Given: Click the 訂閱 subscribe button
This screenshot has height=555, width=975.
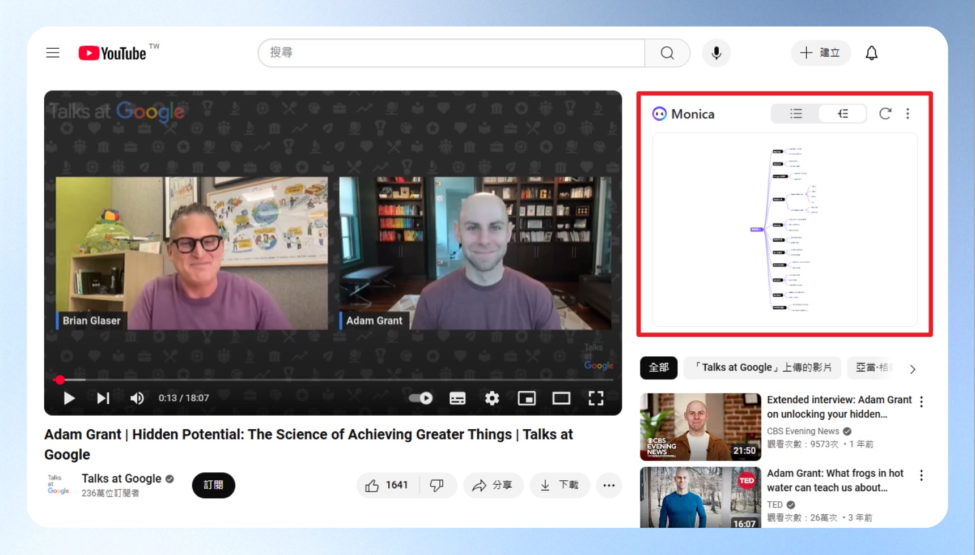Looking at the screenshot, I should click(213, 485).
